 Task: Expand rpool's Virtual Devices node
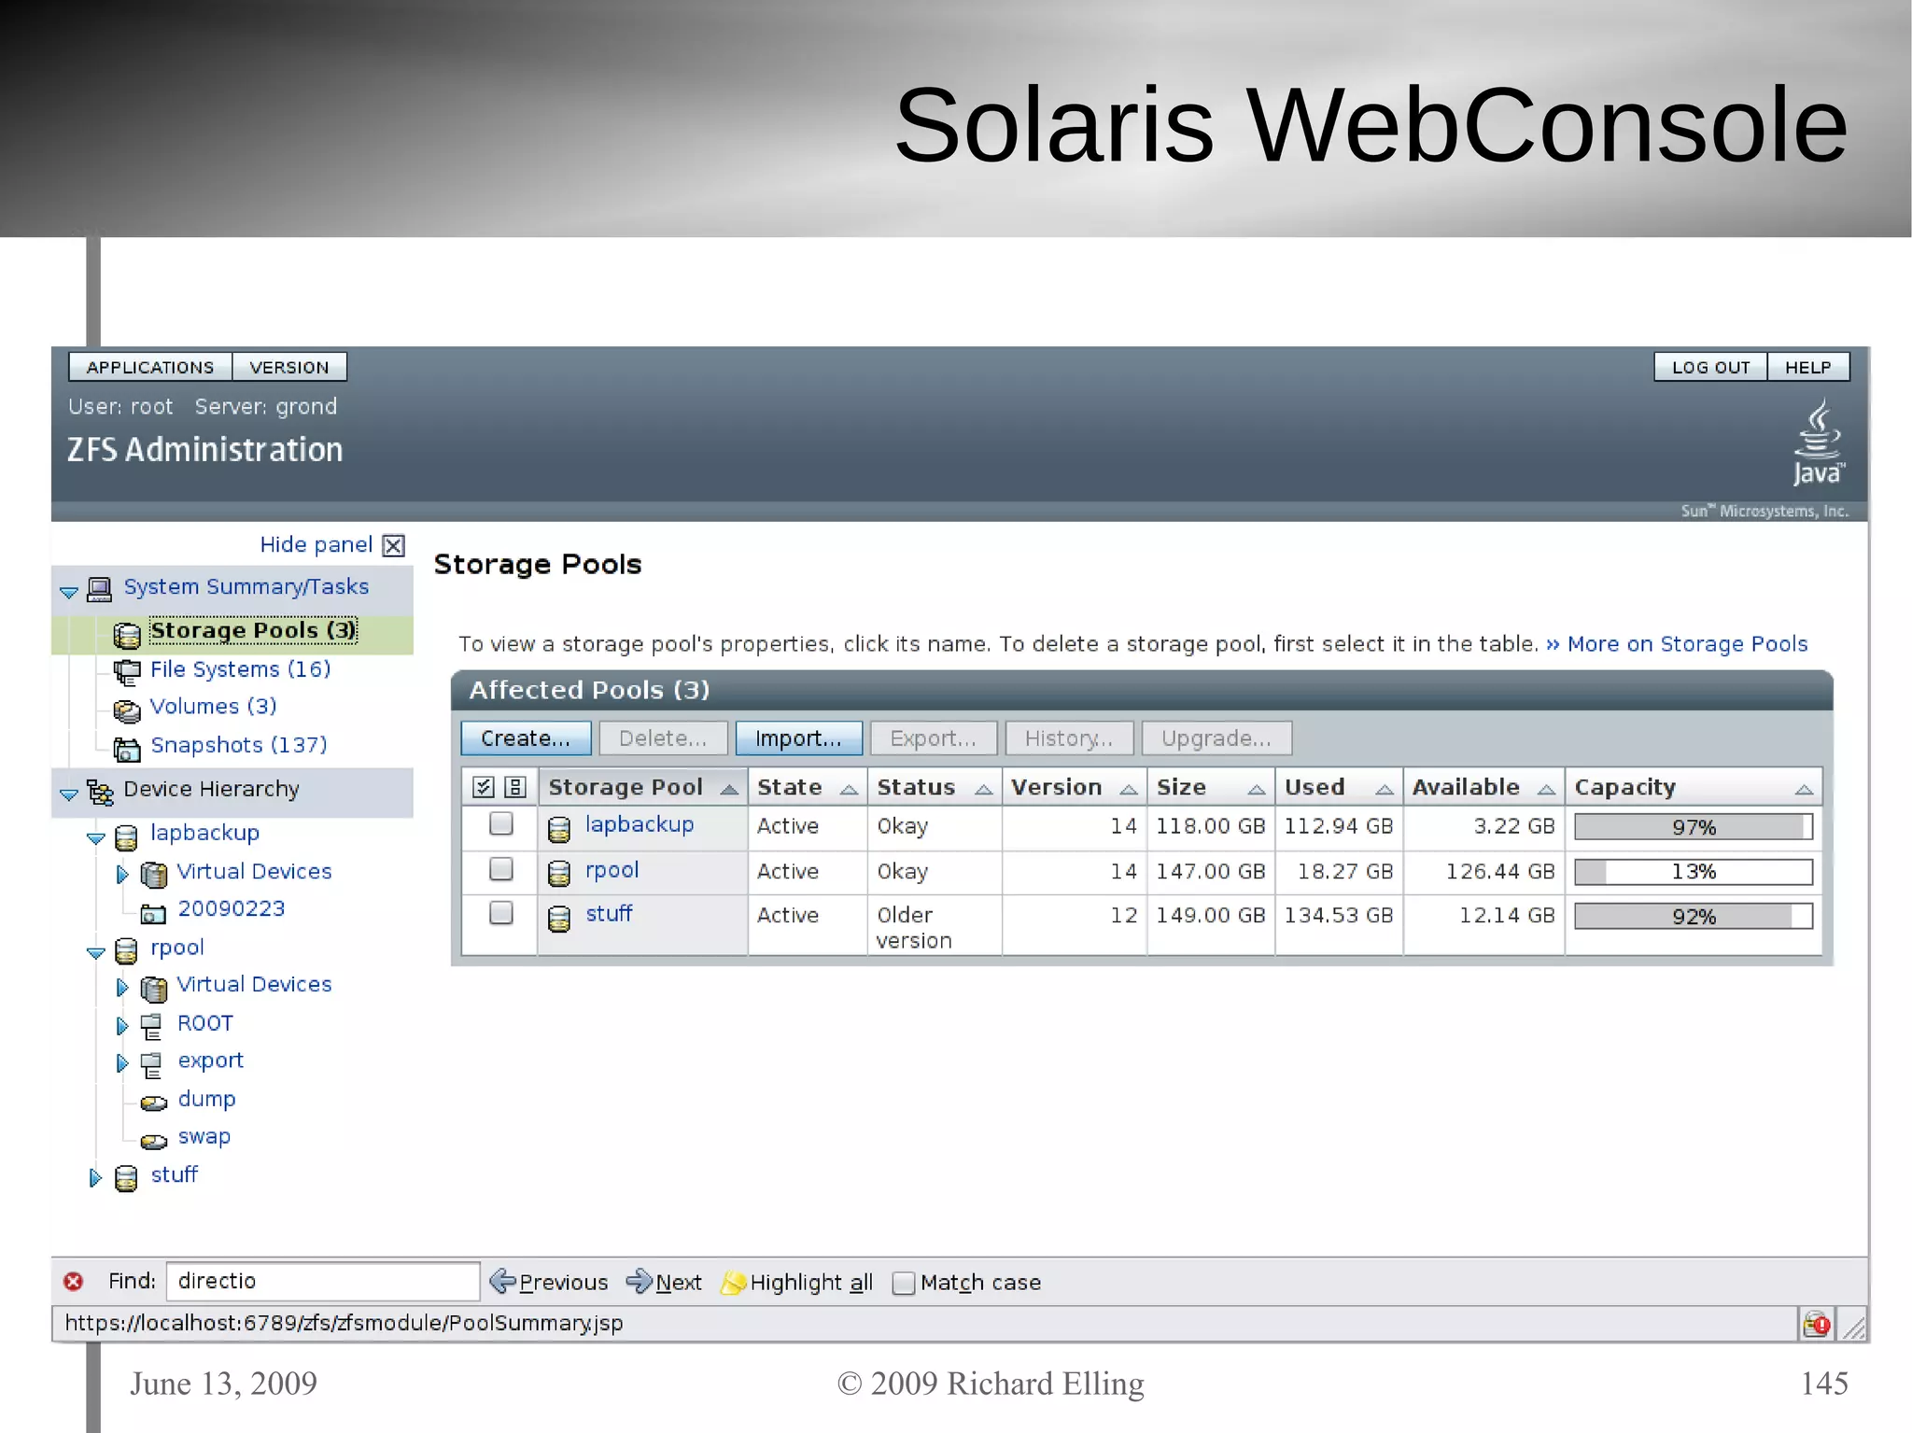122,988
